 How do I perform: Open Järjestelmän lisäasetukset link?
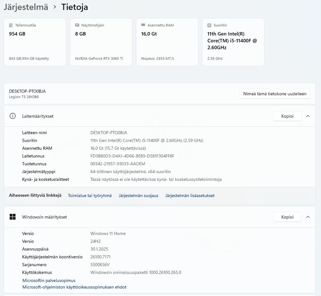pos(190,196)
